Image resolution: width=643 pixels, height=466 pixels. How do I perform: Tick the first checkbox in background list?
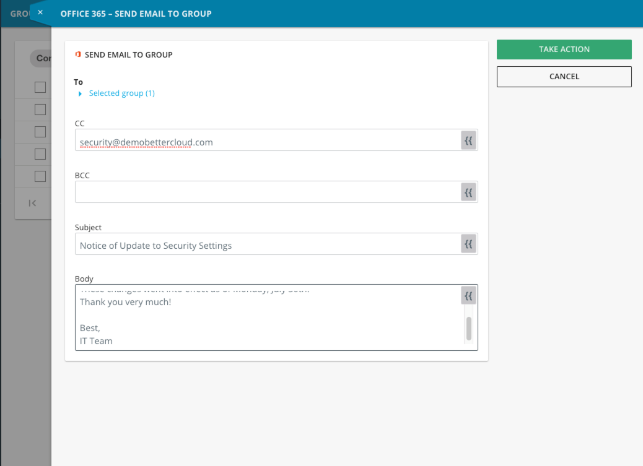tap(40, 87)
